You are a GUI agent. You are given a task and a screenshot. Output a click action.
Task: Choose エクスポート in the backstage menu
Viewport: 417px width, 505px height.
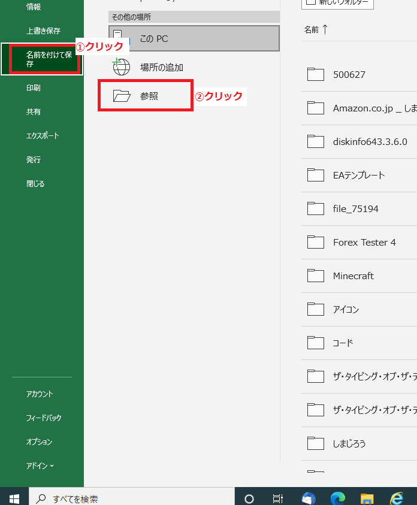(x=43, y=136)
